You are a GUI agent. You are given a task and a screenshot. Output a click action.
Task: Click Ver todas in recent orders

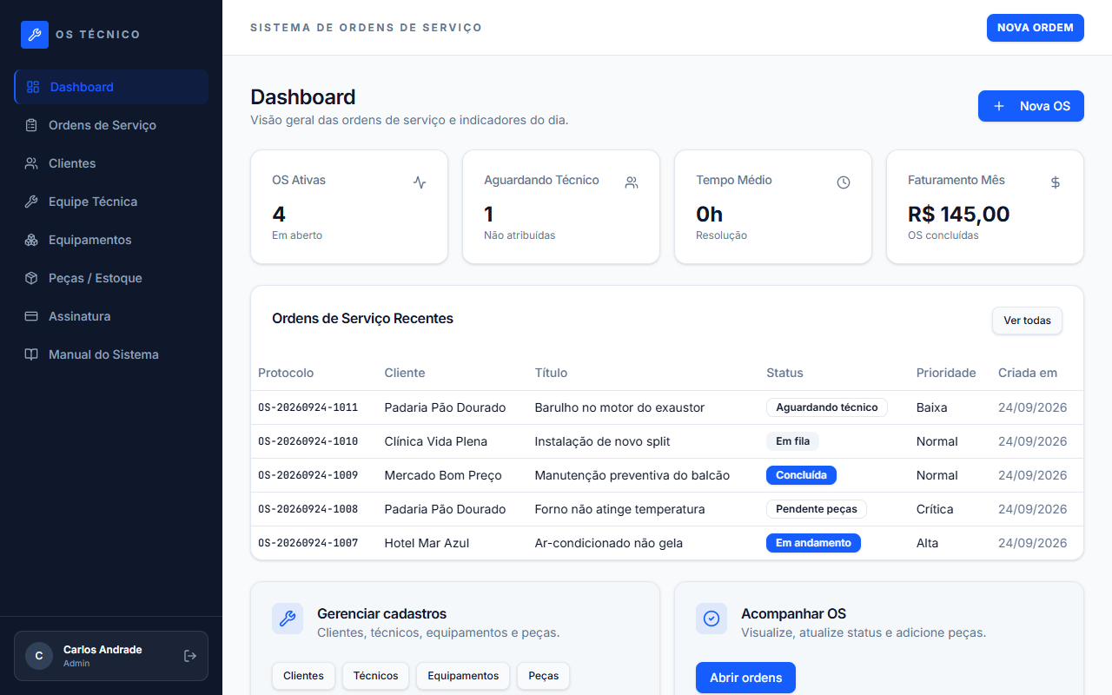click(x=1027, y=321)
